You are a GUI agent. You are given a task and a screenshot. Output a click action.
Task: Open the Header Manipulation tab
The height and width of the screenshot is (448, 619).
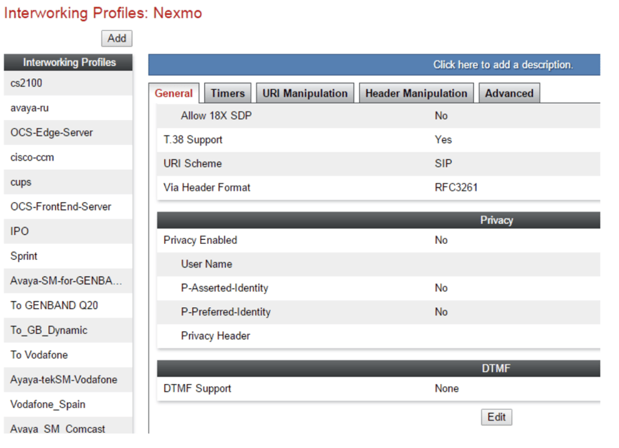tap(416, 93)
